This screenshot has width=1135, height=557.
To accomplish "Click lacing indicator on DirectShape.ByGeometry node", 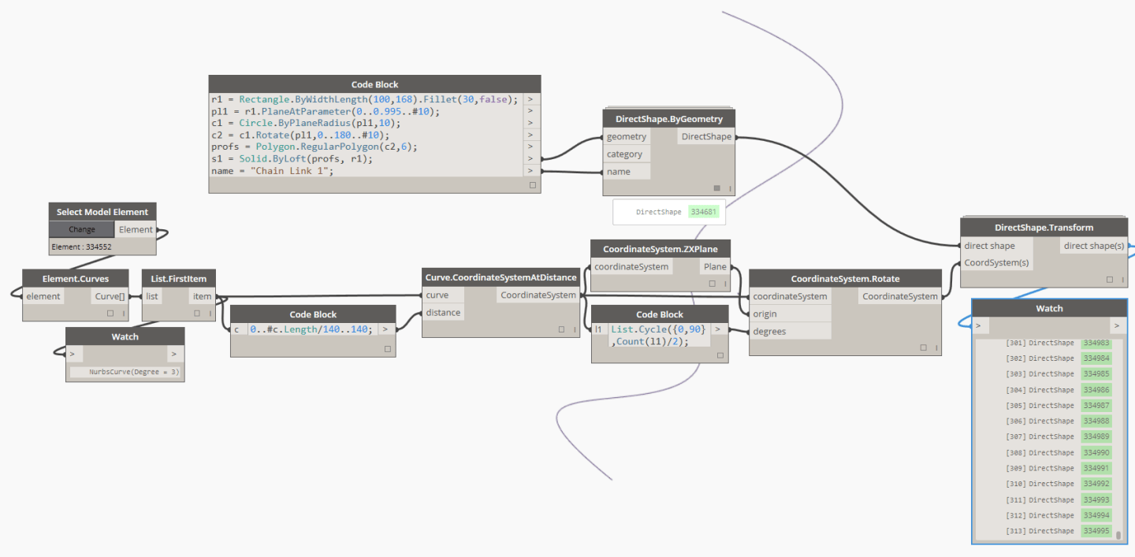I will 730,188.
